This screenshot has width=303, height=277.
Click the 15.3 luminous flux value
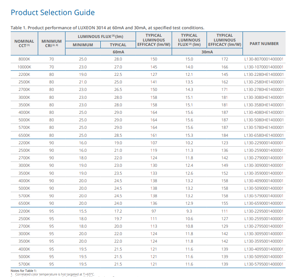189,135
